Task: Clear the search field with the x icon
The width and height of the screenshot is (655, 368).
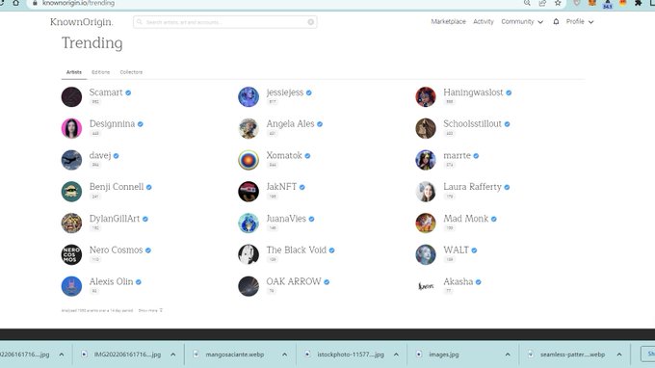Action: 311,22
